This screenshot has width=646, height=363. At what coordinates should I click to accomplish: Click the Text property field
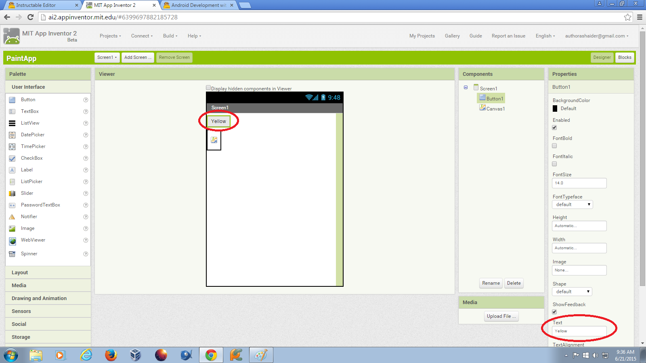[579, 331]
